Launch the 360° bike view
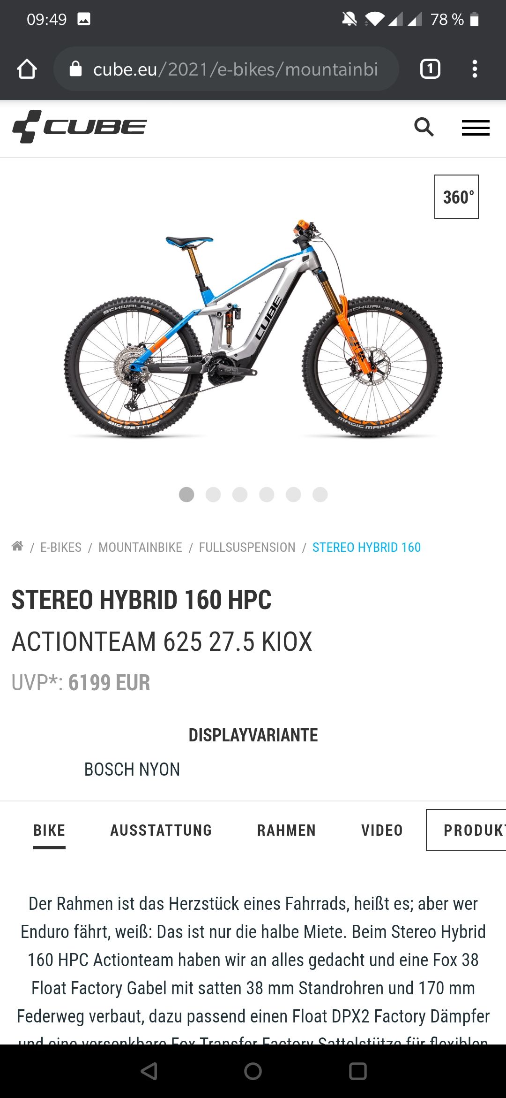506x1098 pixels. (456, 197)
